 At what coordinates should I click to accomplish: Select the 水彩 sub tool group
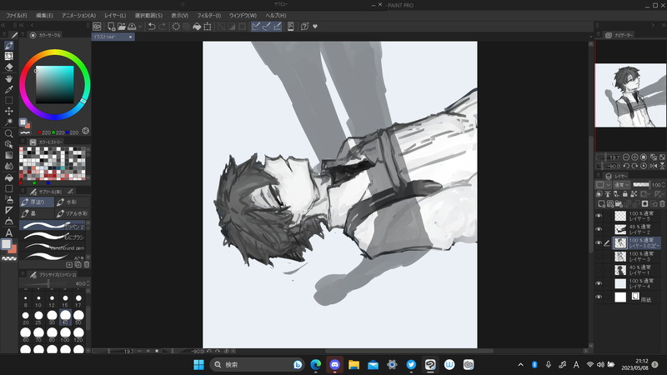coord(73,202)
